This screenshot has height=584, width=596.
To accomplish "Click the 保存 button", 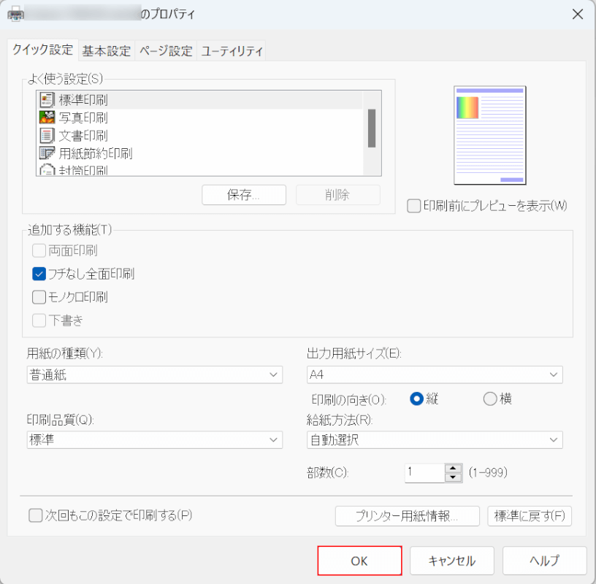I will click(245, 195).
